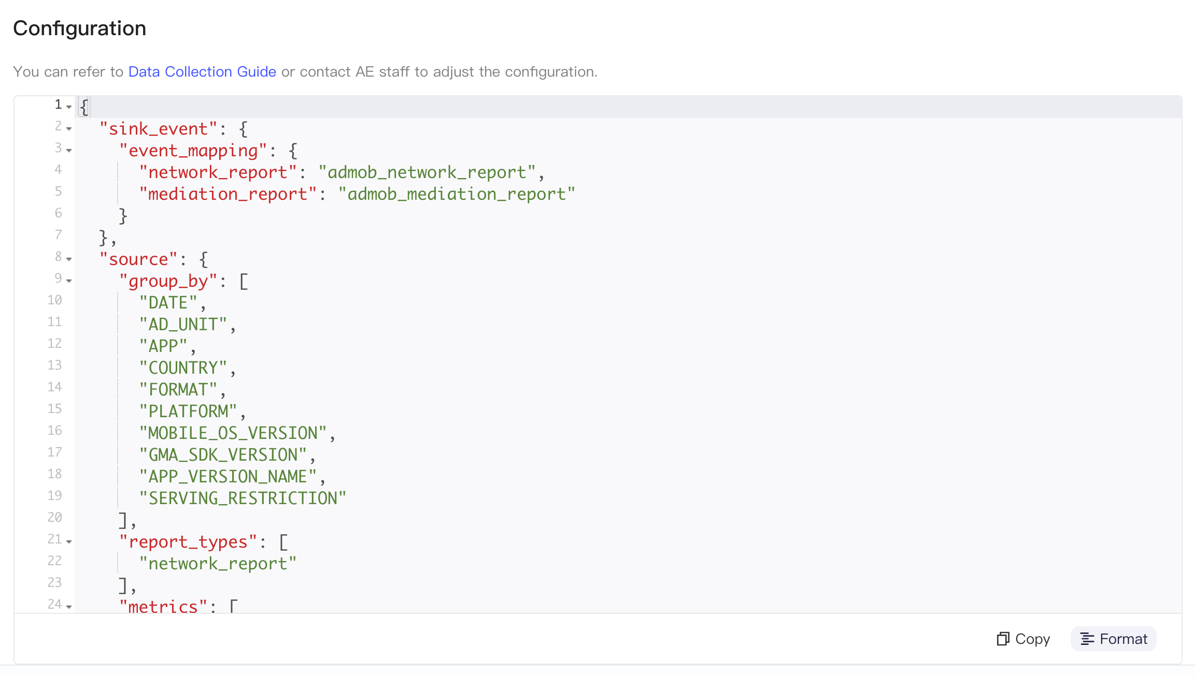Click the "mediation_report" key
Image resolution: width=1195 pixels, height=677 pixels.
228,194
